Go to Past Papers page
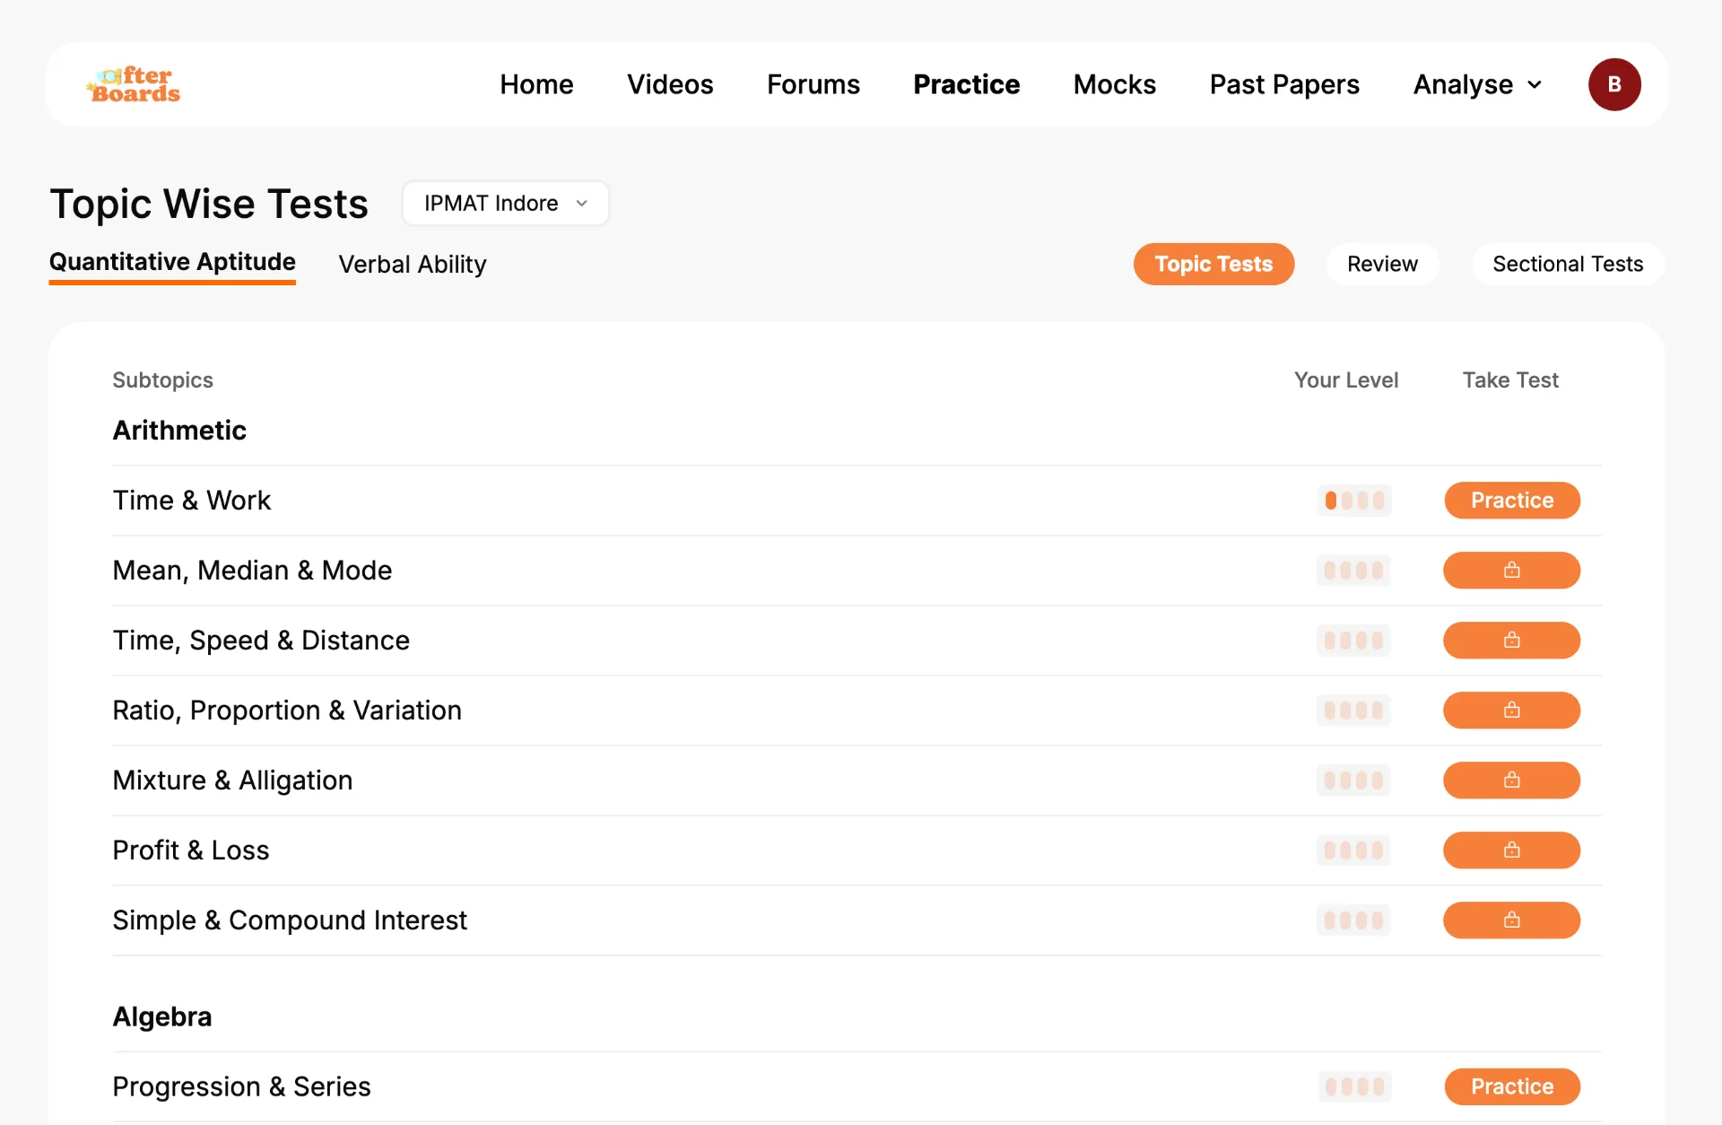 [x=1284, y=84]
